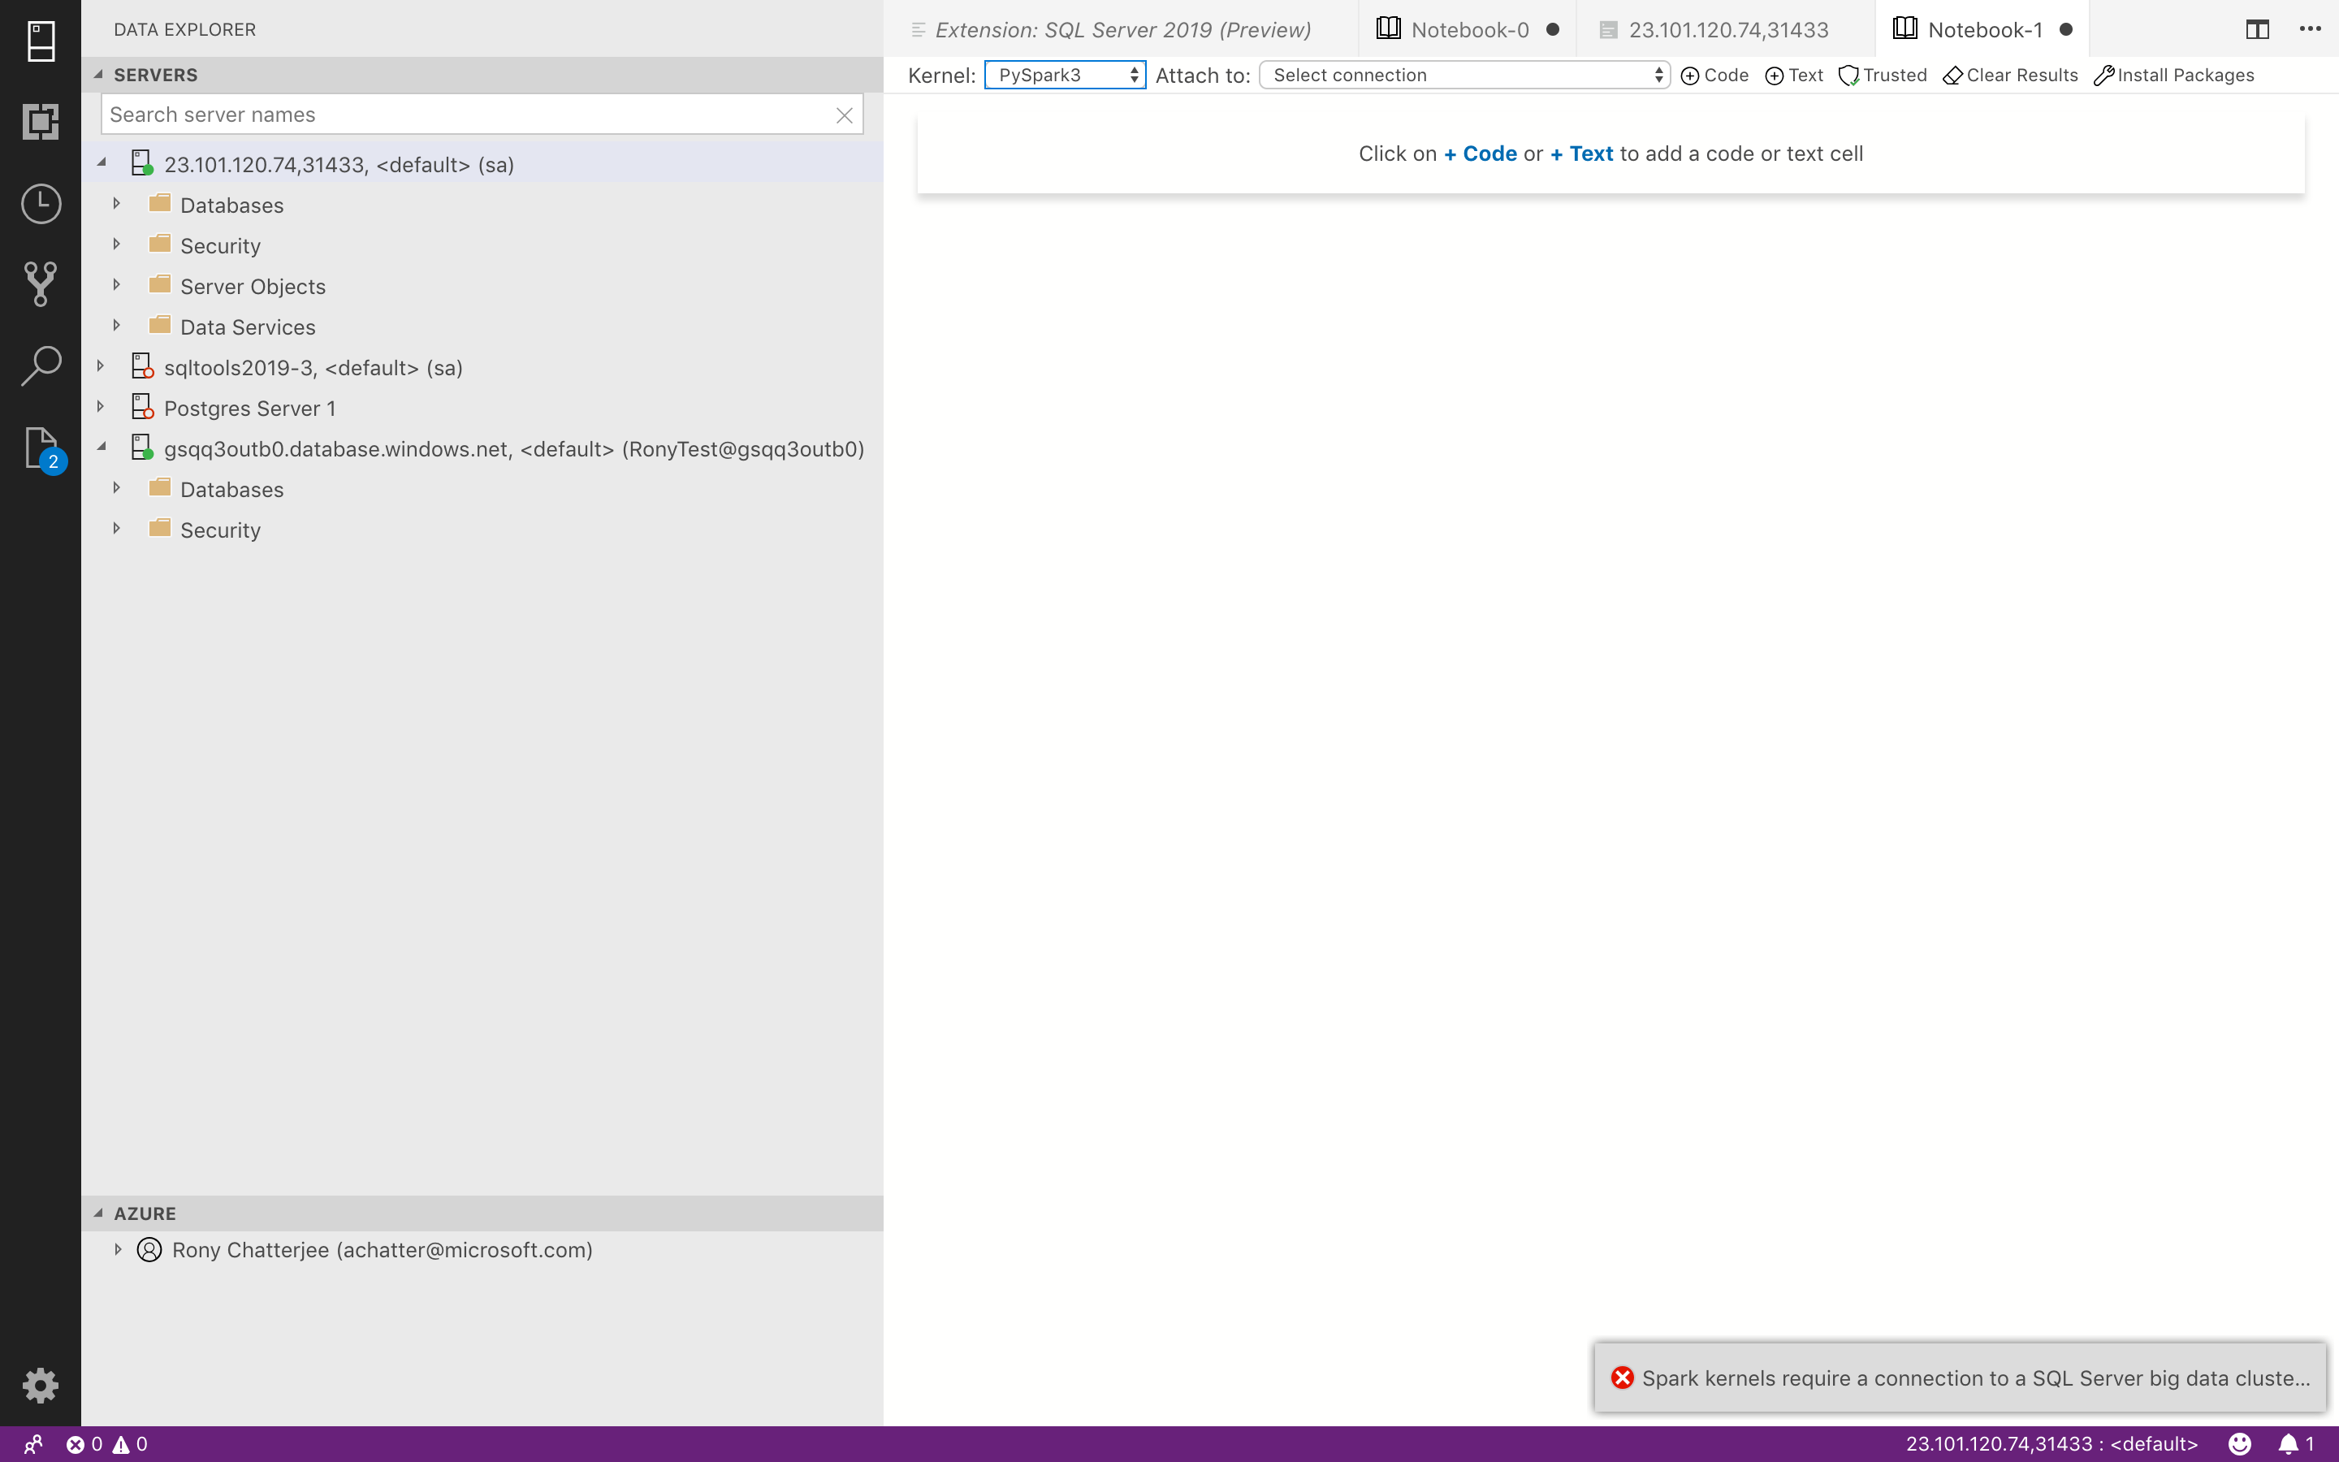Open the Kernel dropdown showing PySpark3
Image resolution: width=2339 pixels, height=1462 pixels.
coord(1063,75)
